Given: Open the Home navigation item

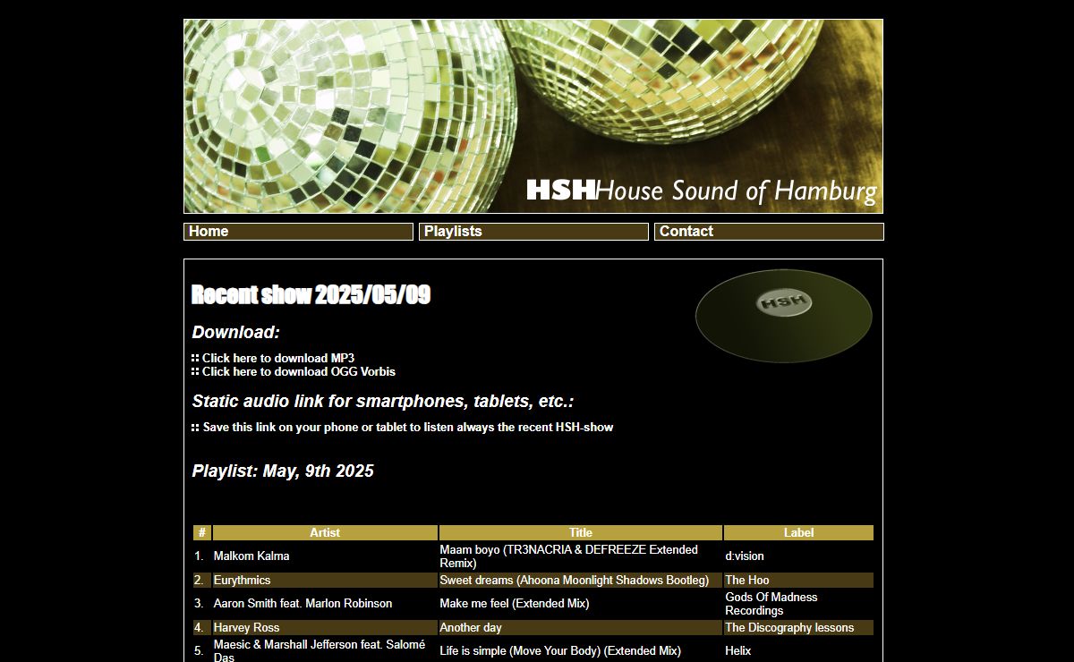Looking at the screenshot, I should [x=298, y=232].
